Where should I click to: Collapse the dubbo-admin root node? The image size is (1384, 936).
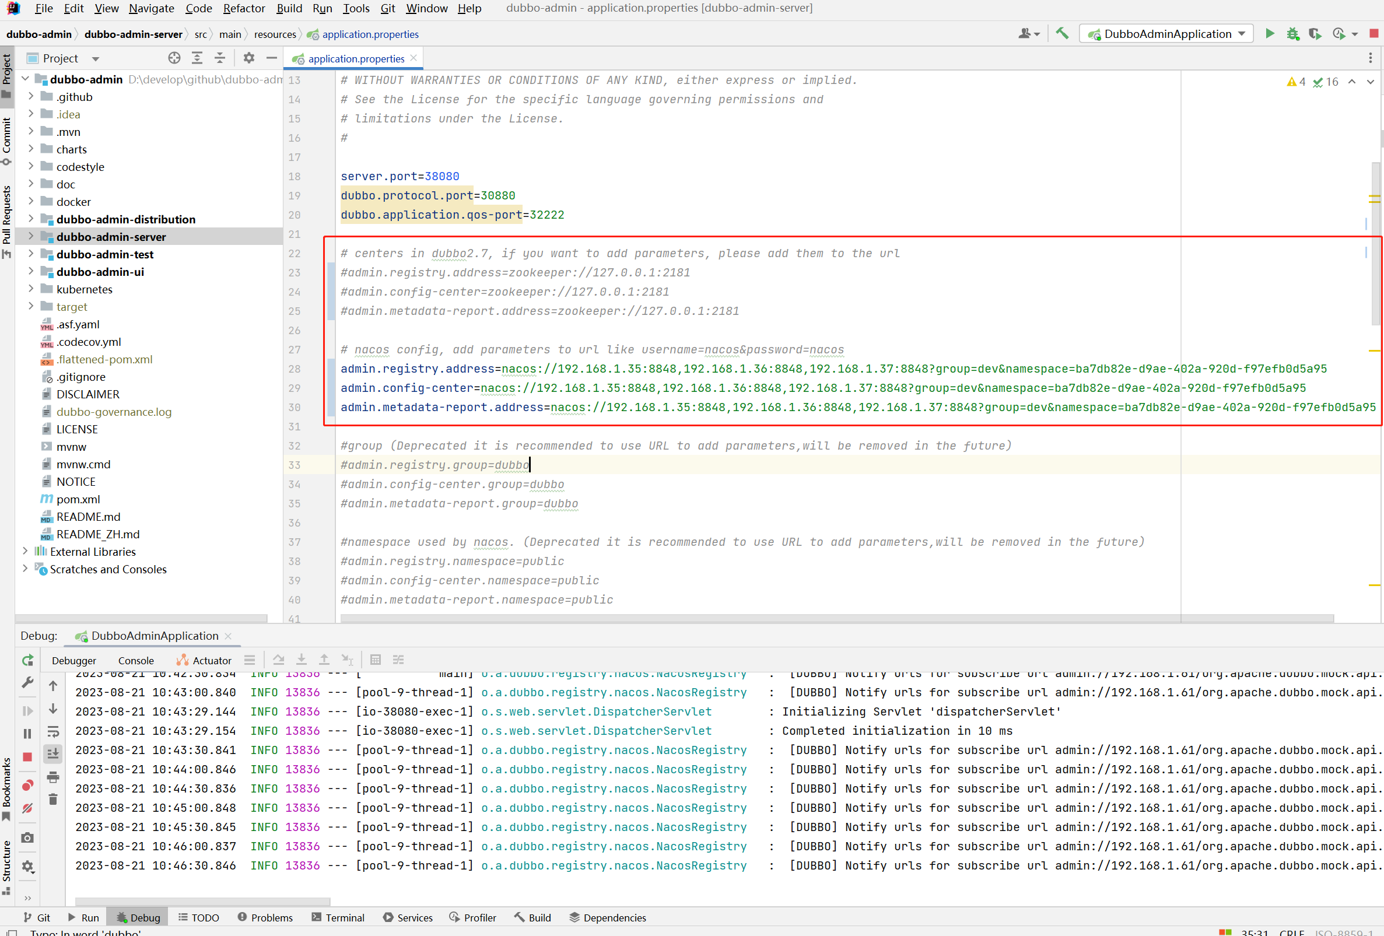tap(25, 79)
